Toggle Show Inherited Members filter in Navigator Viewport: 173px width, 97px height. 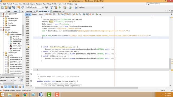(x=2, y=87)
